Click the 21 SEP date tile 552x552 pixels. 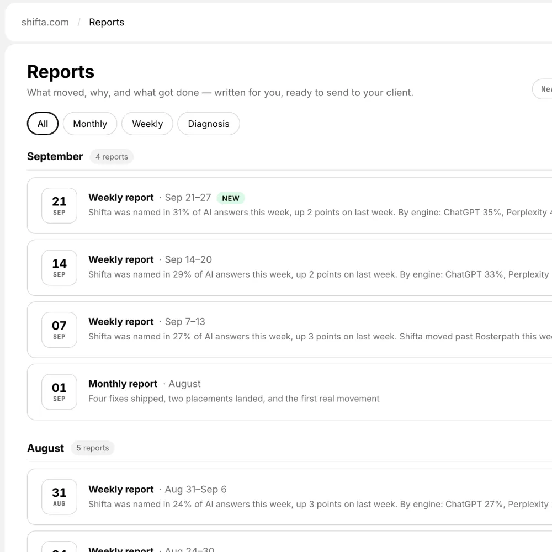click(x=59, y=205)
